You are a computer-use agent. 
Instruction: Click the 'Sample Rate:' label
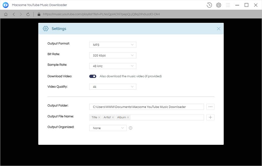pyautogui.click(x=57, y=65)
